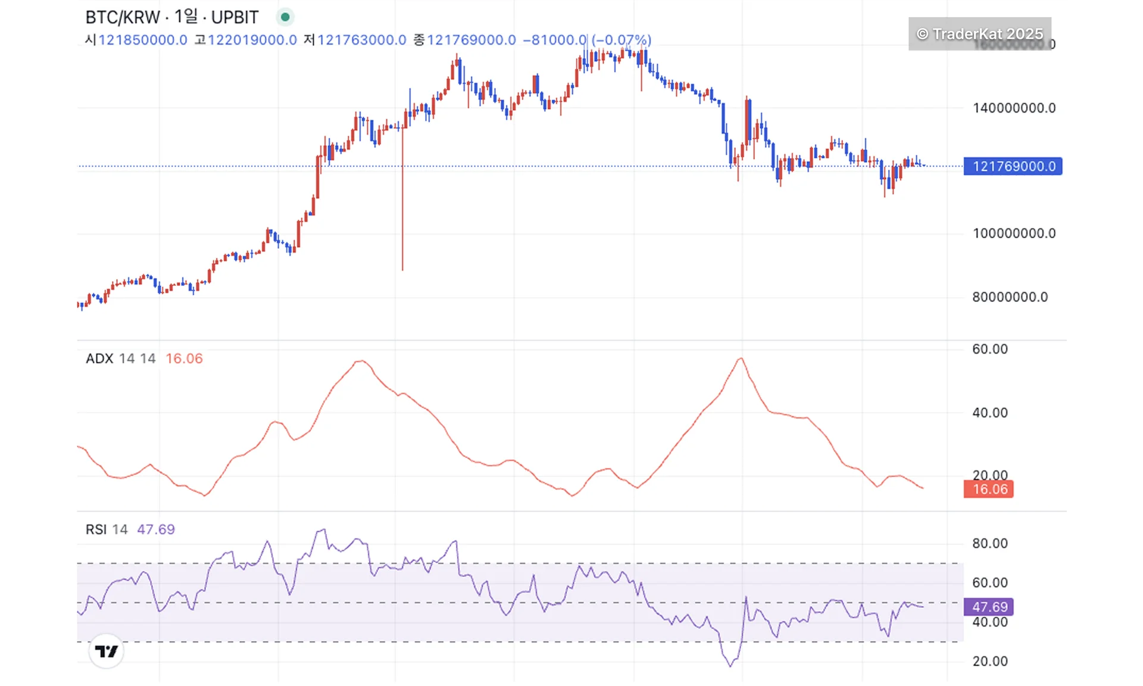Click the high price value 122019000.0
The height and width of the screenshot is (686, 1143).
pyautogui.click(x=252, y=40)
